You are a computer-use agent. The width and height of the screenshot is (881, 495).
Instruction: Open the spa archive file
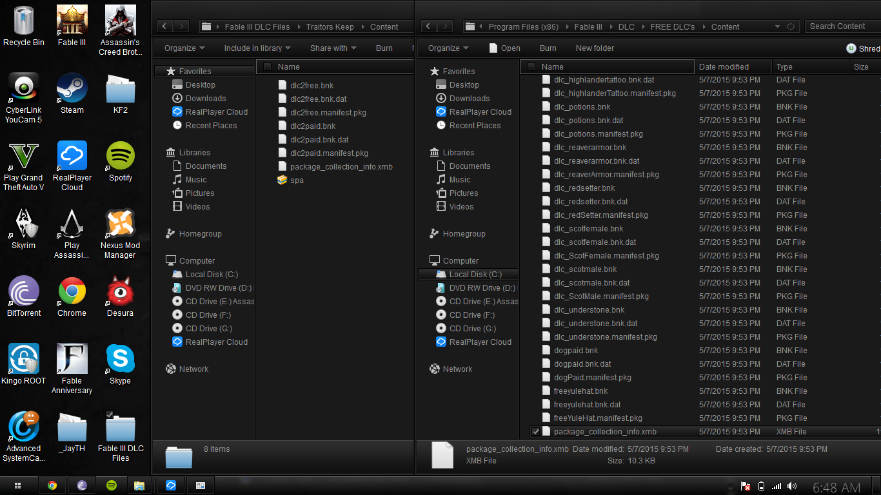[x=297, y=180]
